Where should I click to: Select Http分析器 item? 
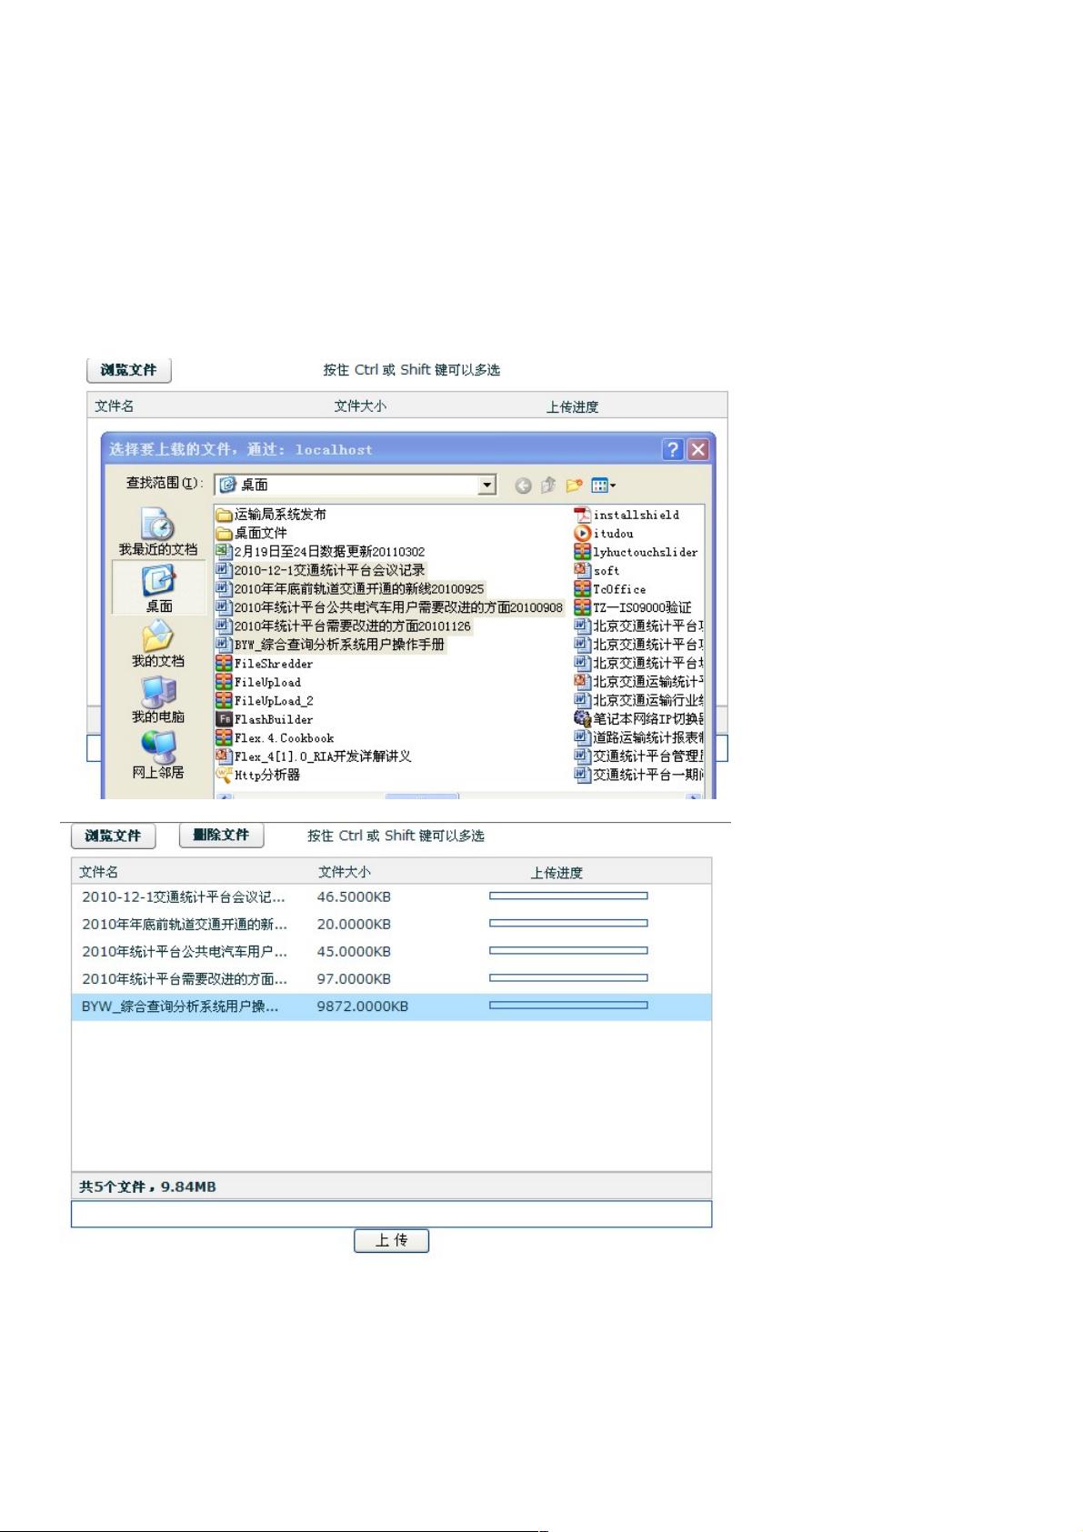point(258,776)
